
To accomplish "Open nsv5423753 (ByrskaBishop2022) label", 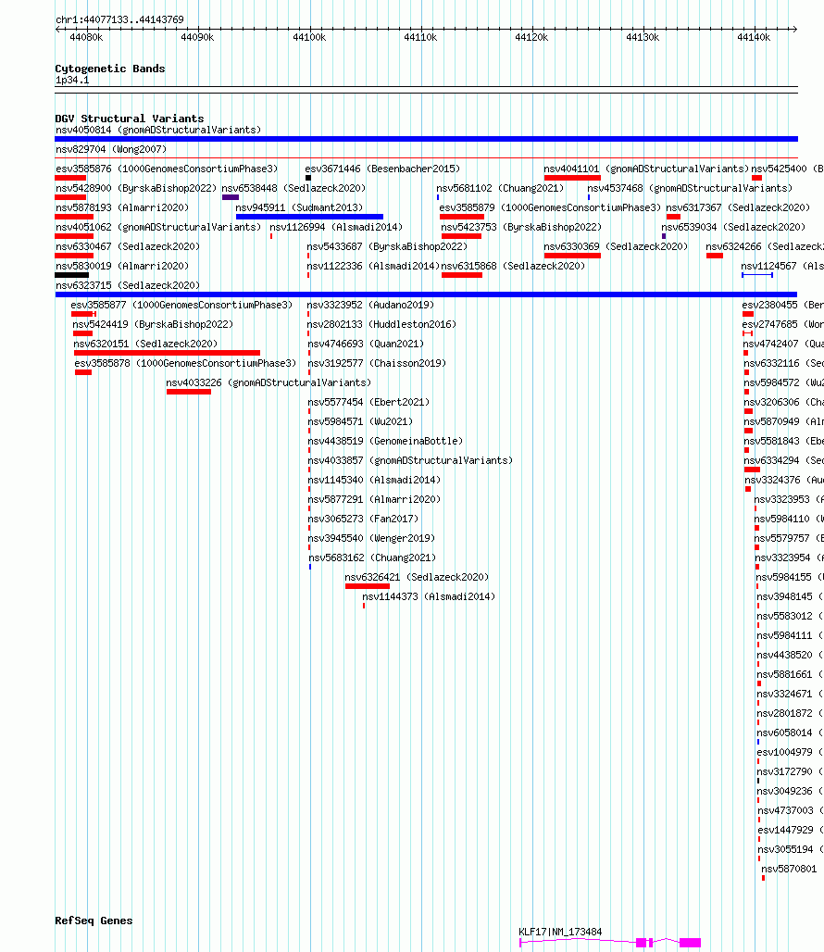I will pos(521,227).
